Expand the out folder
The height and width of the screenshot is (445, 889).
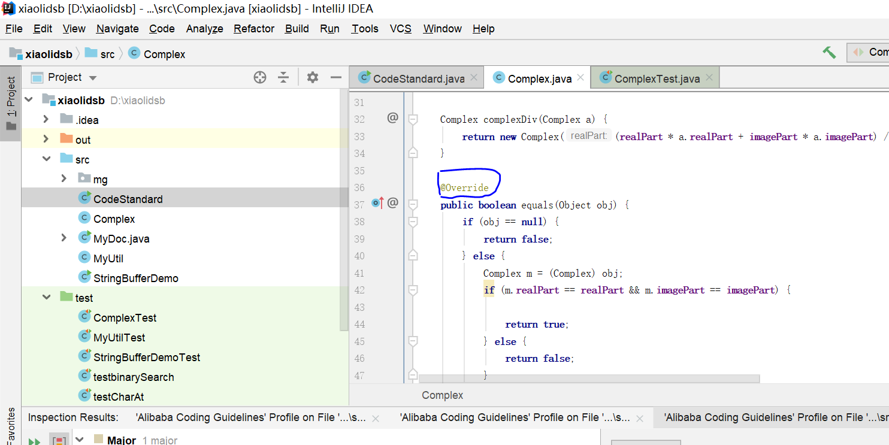tap(46, 139)
